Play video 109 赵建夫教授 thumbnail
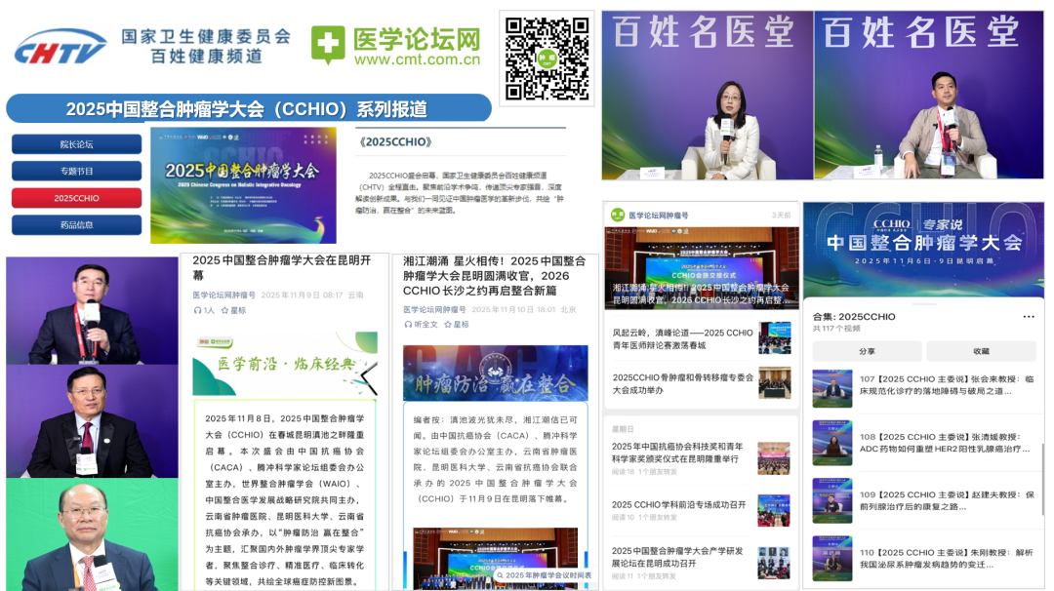The width and height of the screenshot is (1054, 591). point(832,500)
